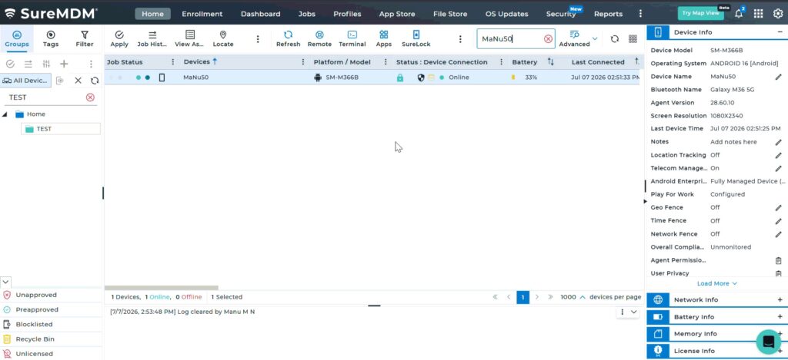Screen dimensions: 788x360
Task: Collapse the Home group tree
Action: (5, 114)
